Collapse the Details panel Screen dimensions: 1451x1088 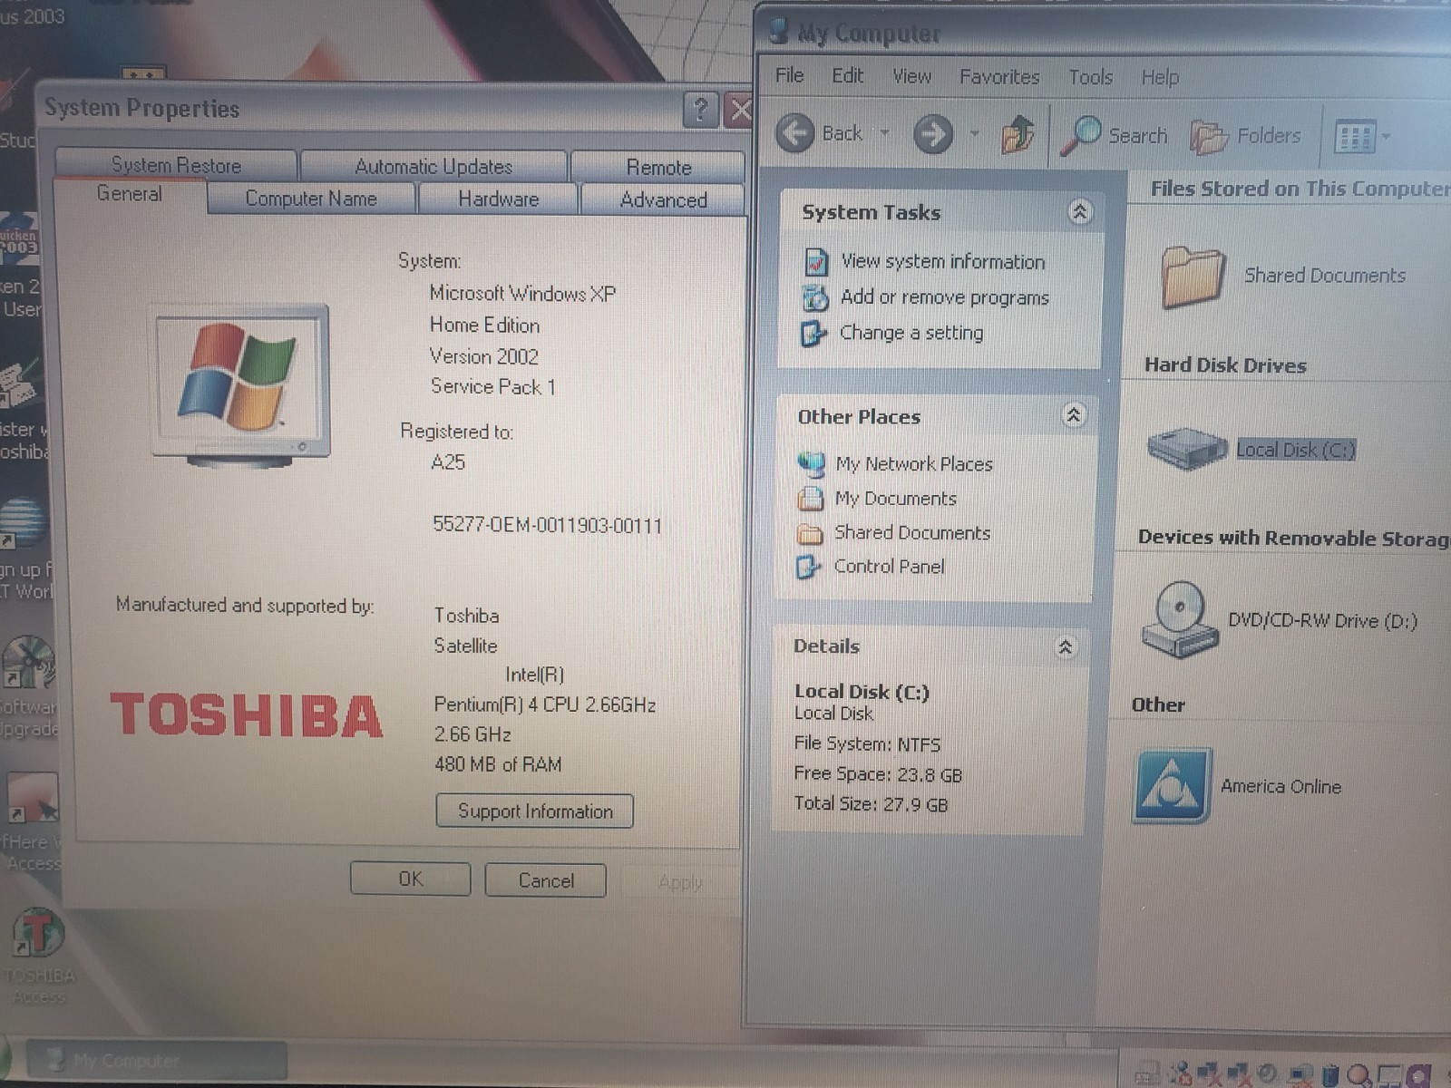[x=1066, y=646]
